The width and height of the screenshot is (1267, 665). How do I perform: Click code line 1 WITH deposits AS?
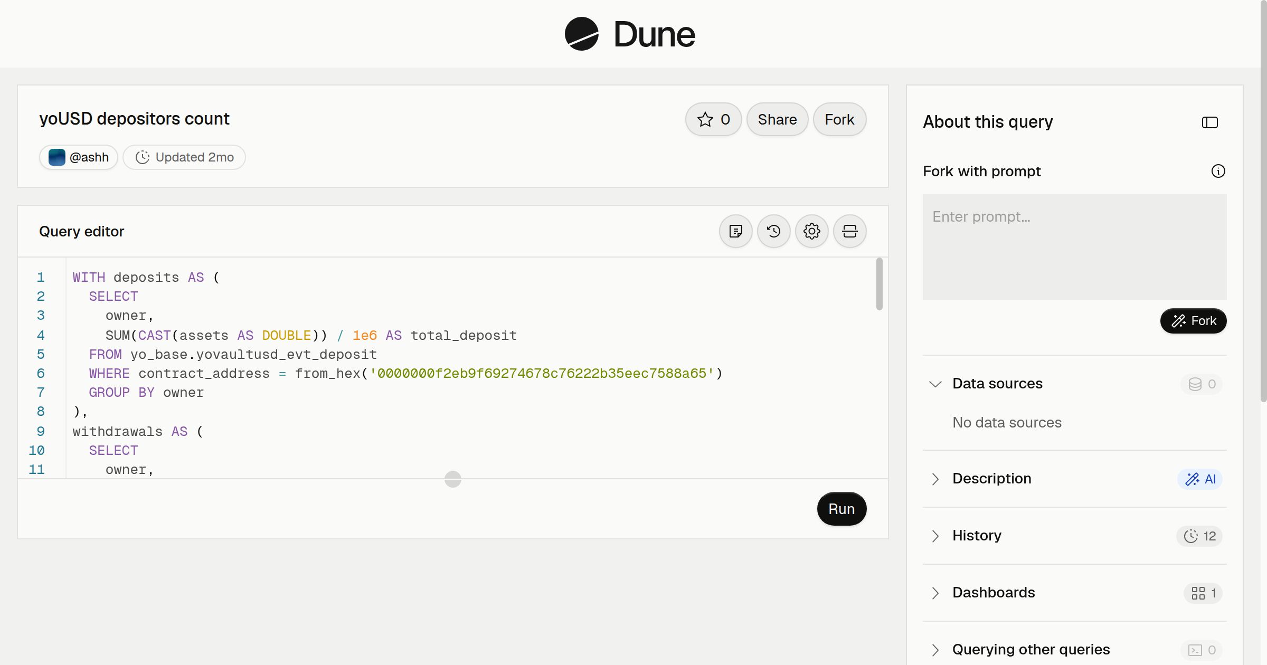point(146,277)
